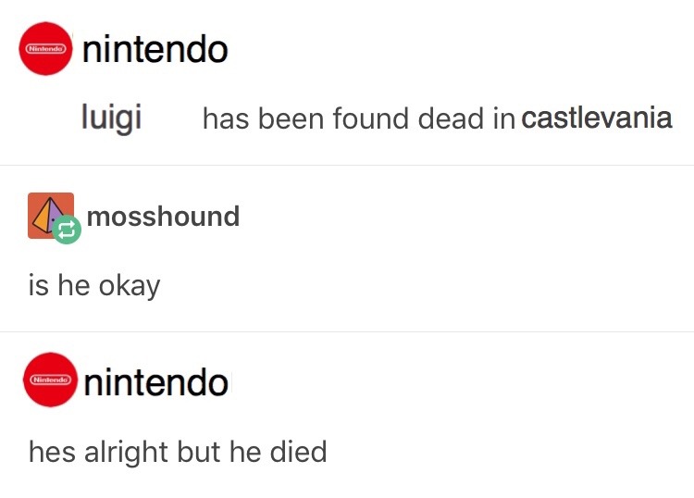Click the word "luigi" in the first post
Image resolution: width=694 pixels, height=498 pixels.
111,118
